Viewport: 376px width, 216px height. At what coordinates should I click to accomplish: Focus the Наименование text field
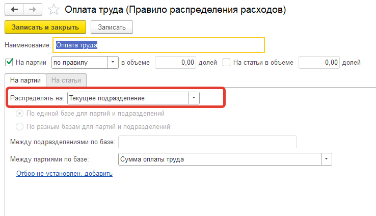pos(159,45)
